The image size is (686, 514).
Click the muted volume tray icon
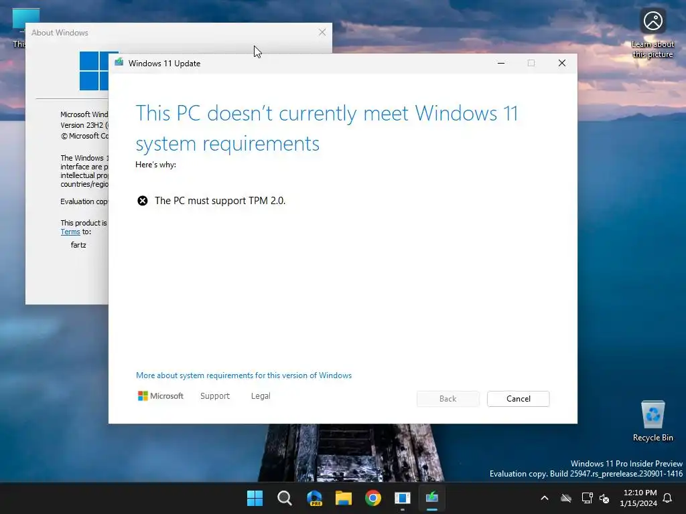click(x=605, y=498)
